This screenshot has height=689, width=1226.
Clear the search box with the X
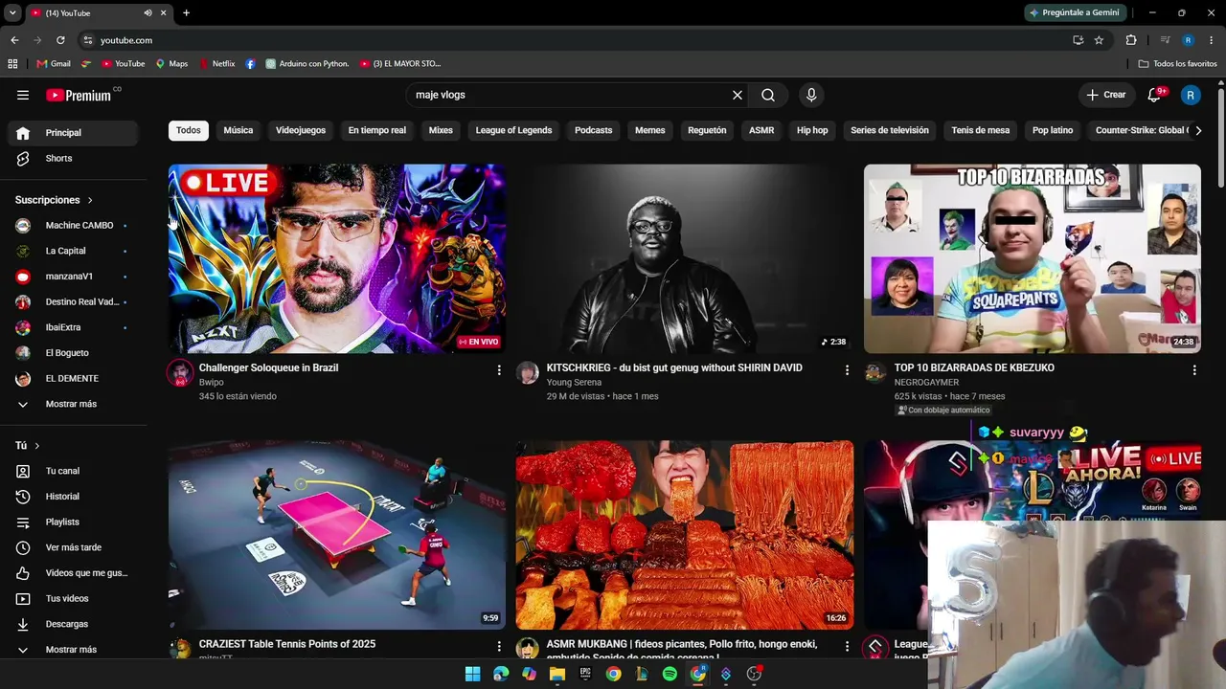(738, 95)
